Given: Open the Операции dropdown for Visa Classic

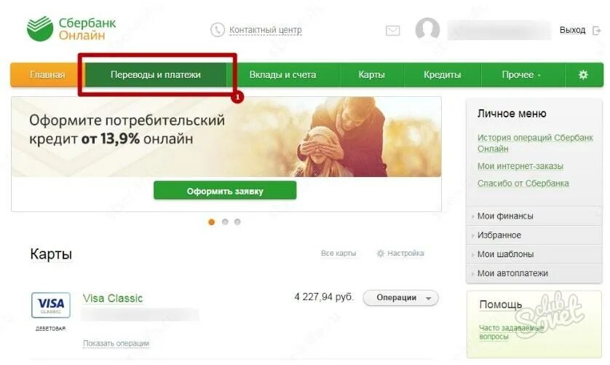Looking at the screenshot, I should point(400,298).
